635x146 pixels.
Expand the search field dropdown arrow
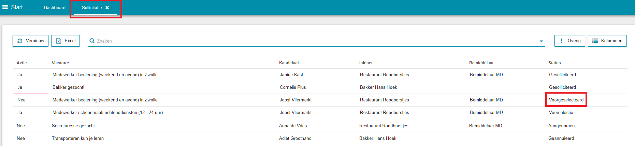(541, 41)
